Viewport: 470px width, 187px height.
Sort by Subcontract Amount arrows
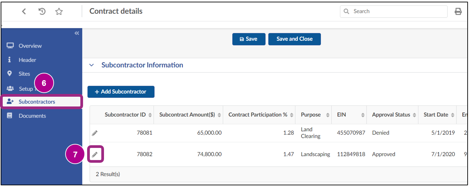[x=219, y=115]
